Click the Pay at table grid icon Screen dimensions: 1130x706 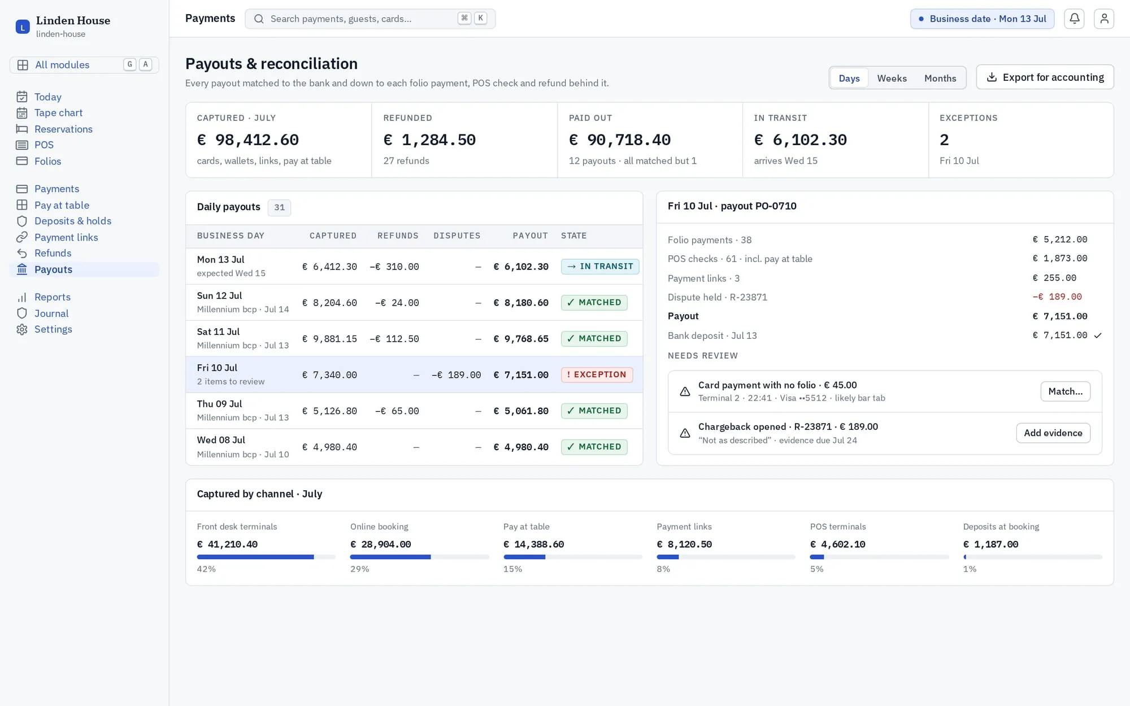(22, 205)
